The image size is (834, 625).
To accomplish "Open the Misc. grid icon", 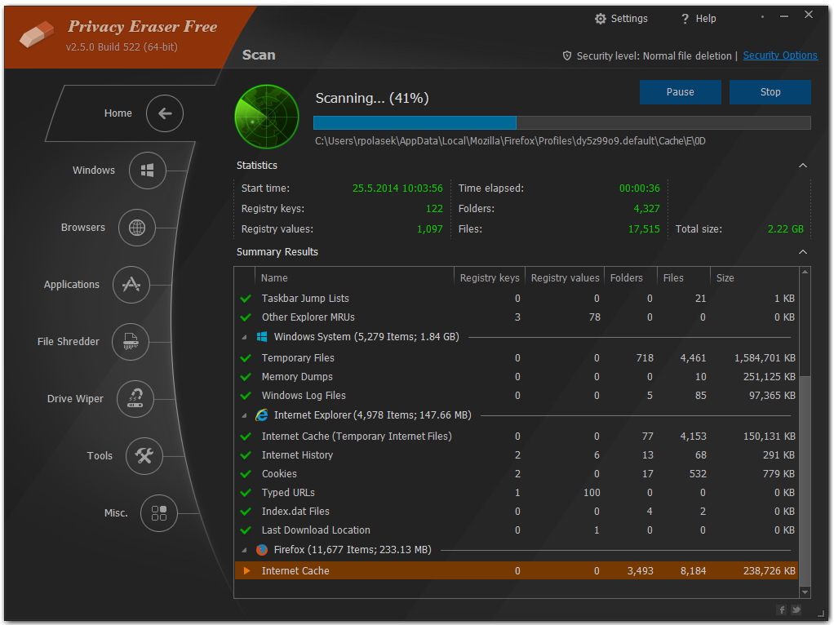I will point(159,512).
